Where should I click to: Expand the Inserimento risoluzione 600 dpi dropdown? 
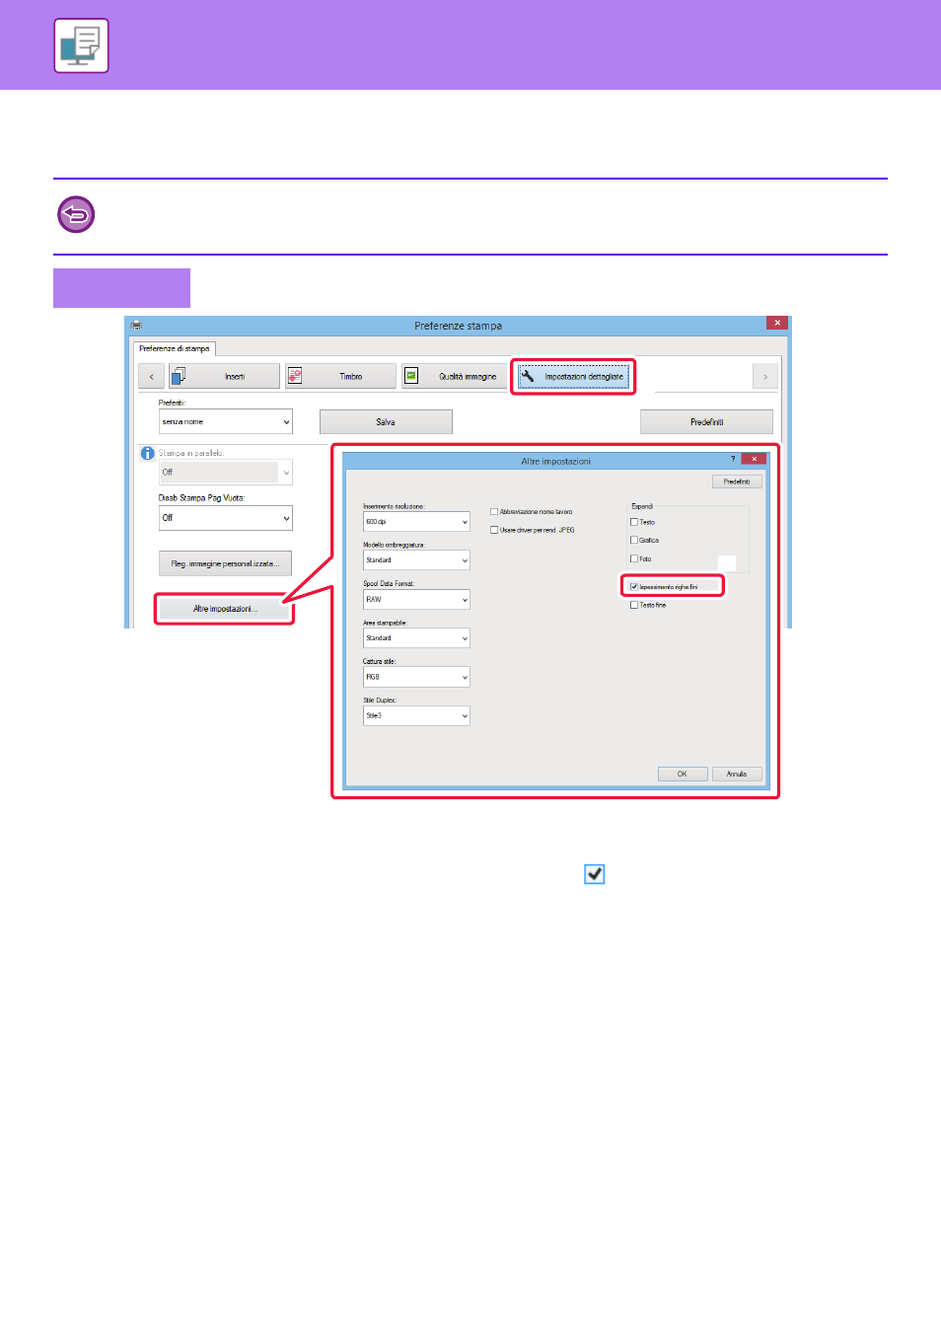tap(416, 522)
